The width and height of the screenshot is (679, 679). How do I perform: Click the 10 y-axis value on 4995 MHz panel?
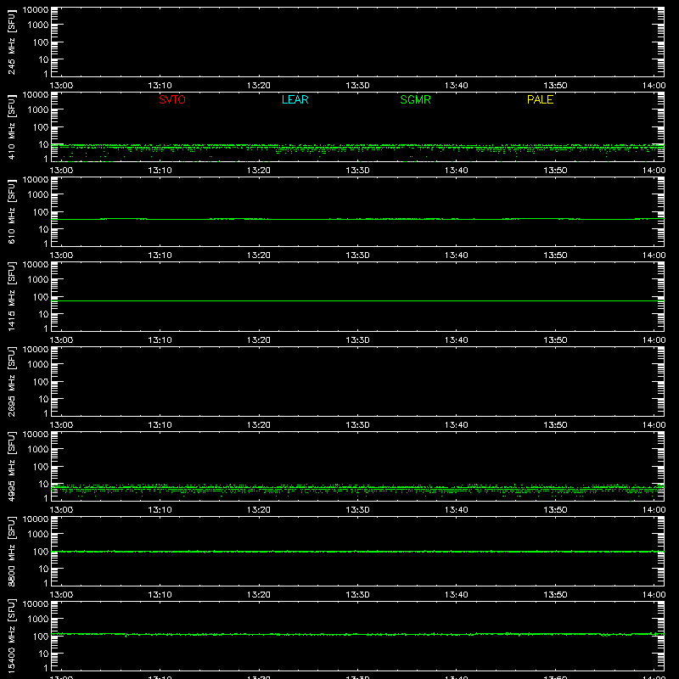43,484
